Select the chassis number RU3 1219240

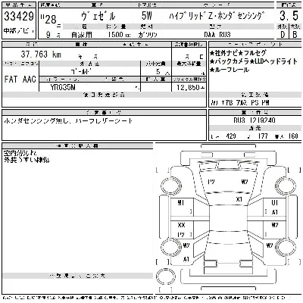click(x=255, y=120)
